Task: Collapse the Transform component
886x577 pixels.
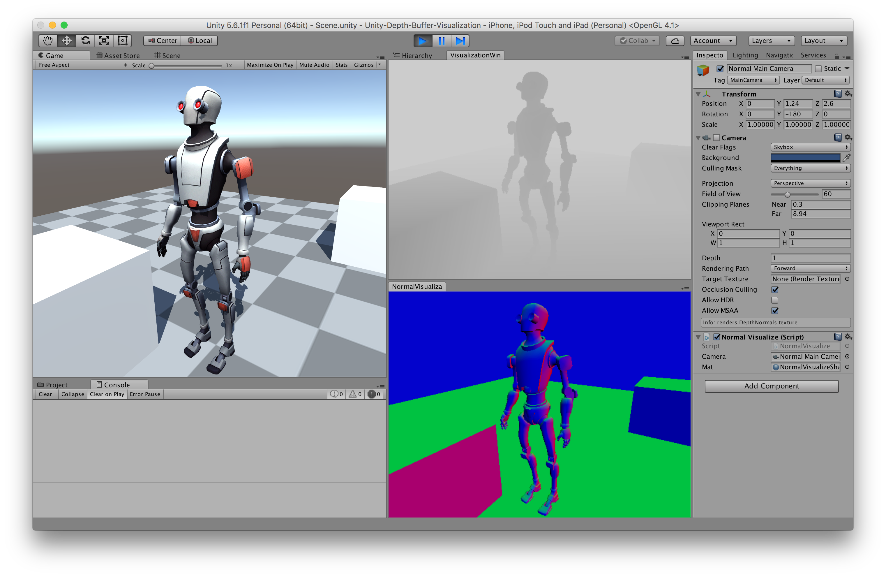Action: [x=698, y=94]
